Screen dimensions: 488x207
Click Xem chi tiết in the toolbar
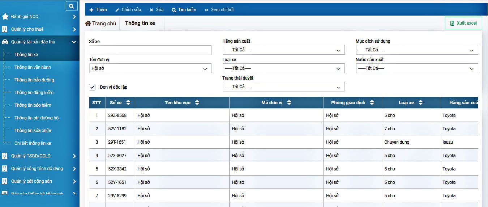point(219,10)
